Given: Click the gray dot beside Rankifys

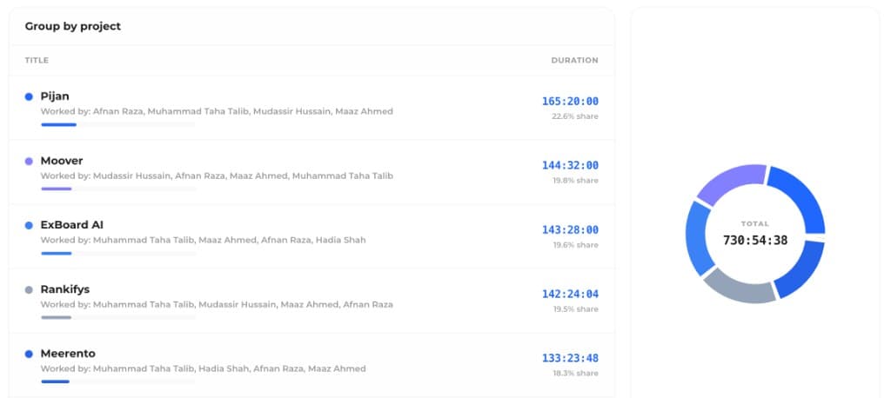Looking at the screenshot, I should 29,289.
